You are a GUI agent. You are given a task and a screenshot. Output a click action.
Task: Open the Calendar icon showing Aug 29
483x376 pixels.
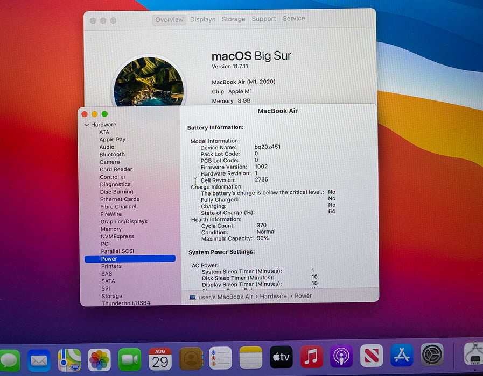pos(160,359)
